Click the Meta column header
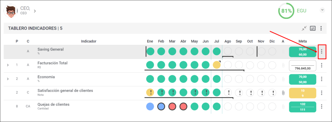332x122 pixels. click(x=302, y=41)
